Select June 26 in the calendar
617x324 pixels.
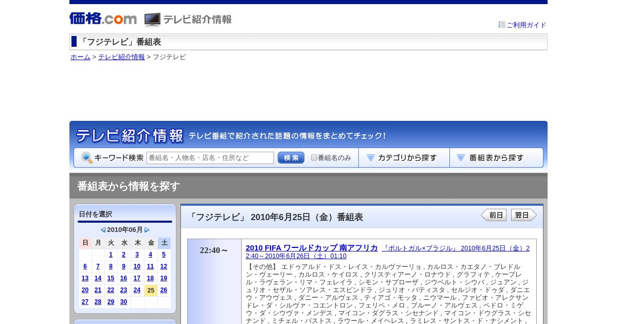tap(164, 290)
